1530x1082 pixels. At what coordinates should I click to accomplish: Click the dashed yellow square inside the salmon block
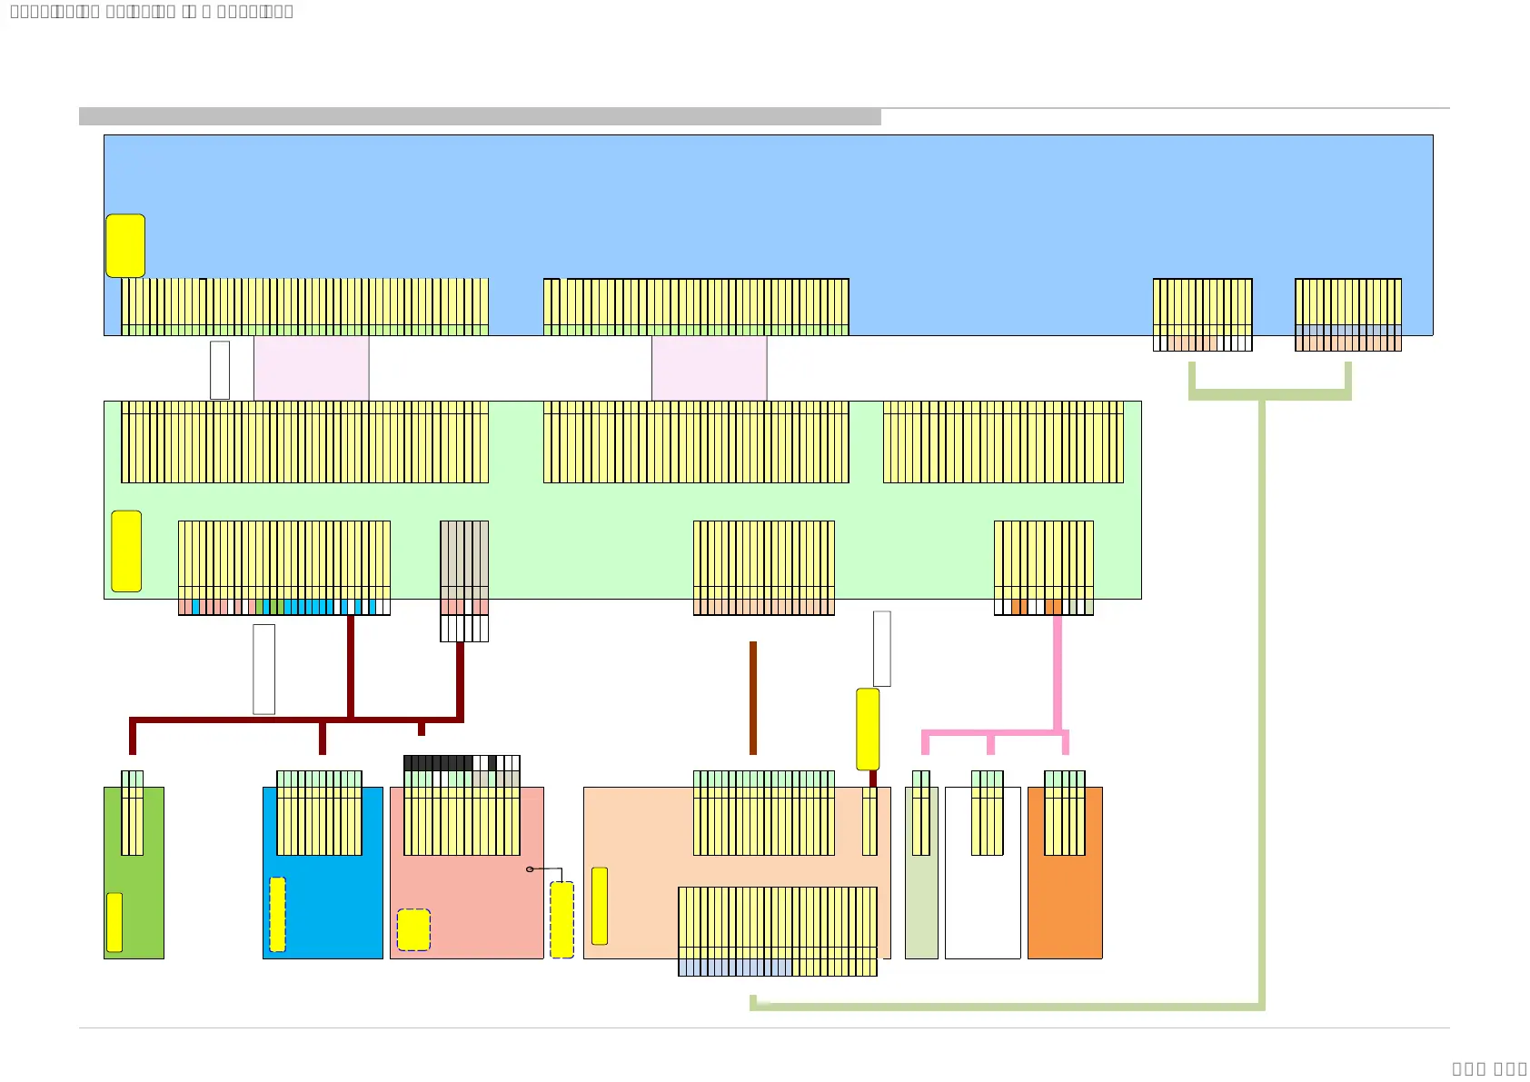413,930
